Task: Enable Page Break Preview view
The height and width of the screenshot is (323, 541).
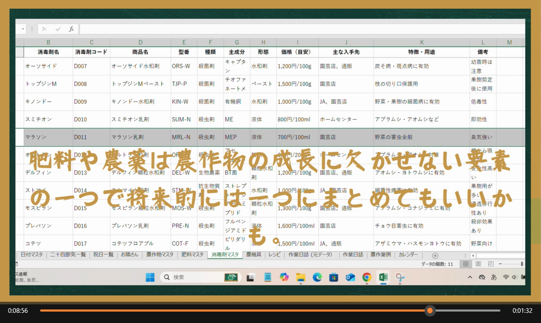Action: [x=491, y=264]
